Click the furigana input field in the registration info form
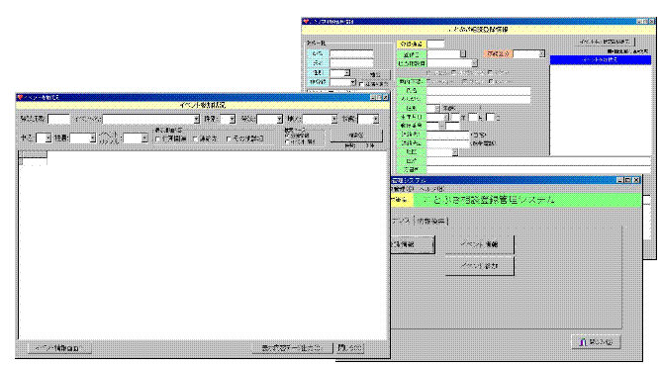Viewport: 661px width, 367px height. coord(479,99)
